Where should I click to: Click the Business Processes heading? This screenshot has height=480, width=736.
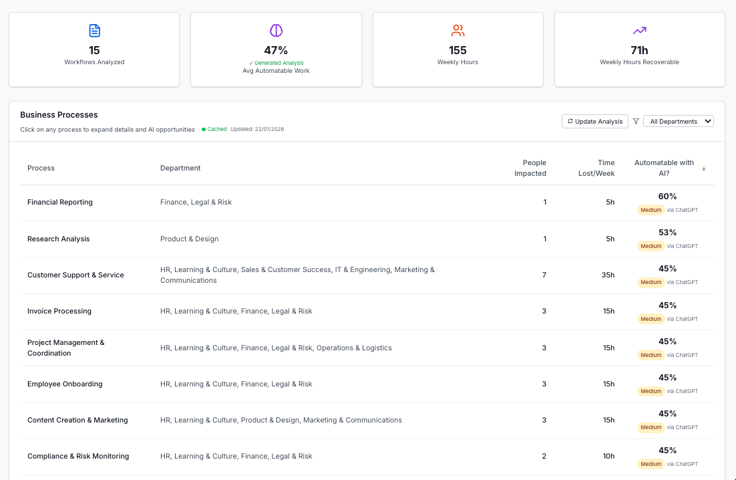coord(59,115)
